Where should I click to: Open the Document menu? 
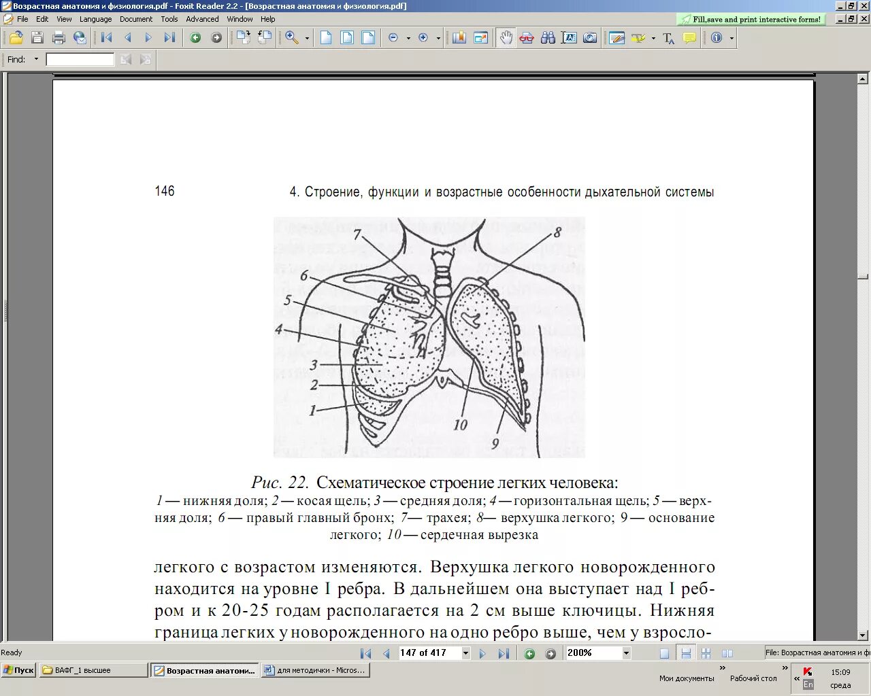136,19
